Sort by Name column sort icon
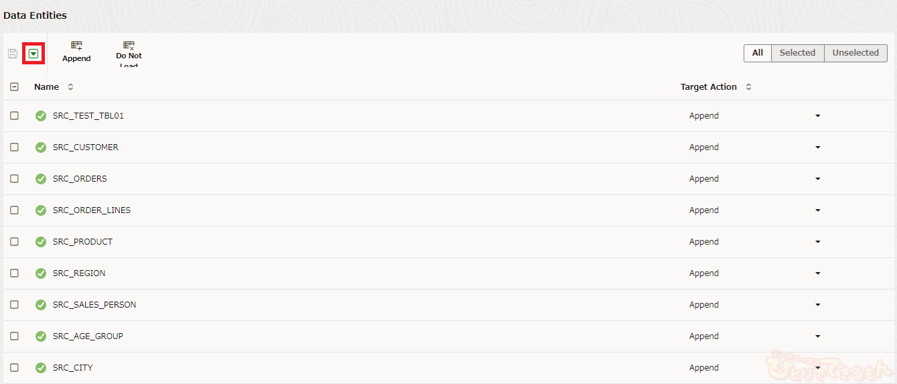Image resolution: width=897 pixels, height=384 pixels. (70, 87)
